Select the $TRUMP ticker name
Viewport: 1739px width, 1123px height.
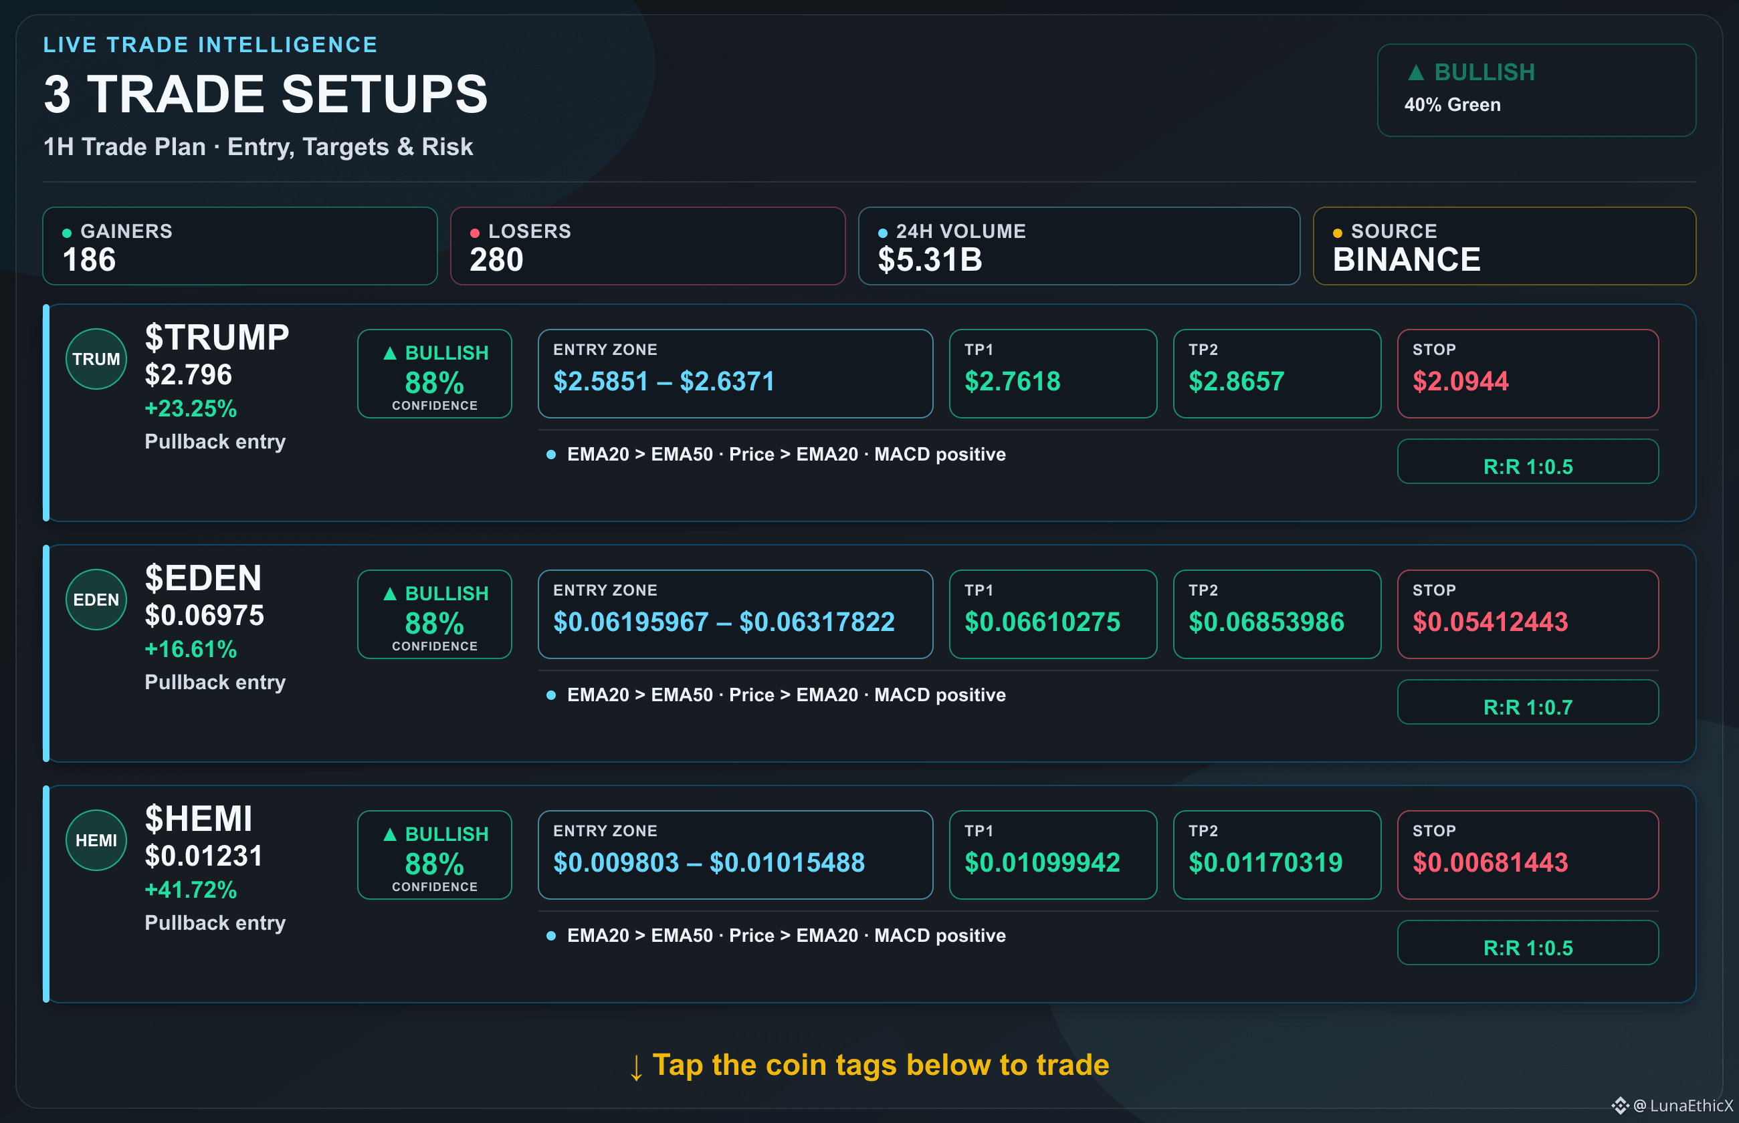tap(217, 338)
